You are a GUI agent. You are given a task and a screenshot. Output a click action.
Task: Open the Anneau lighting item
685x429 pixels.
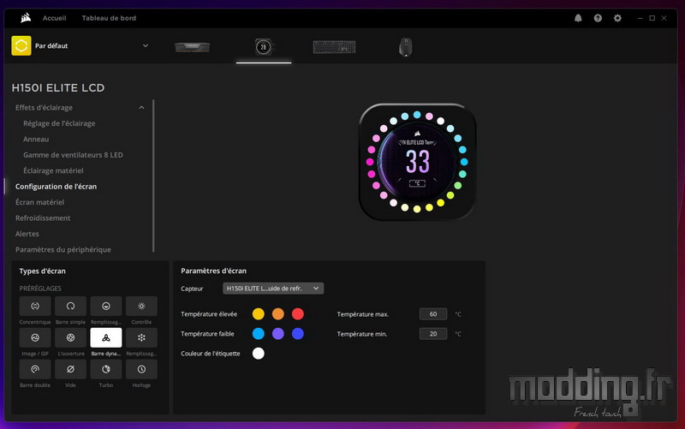(x=36, y=139)
